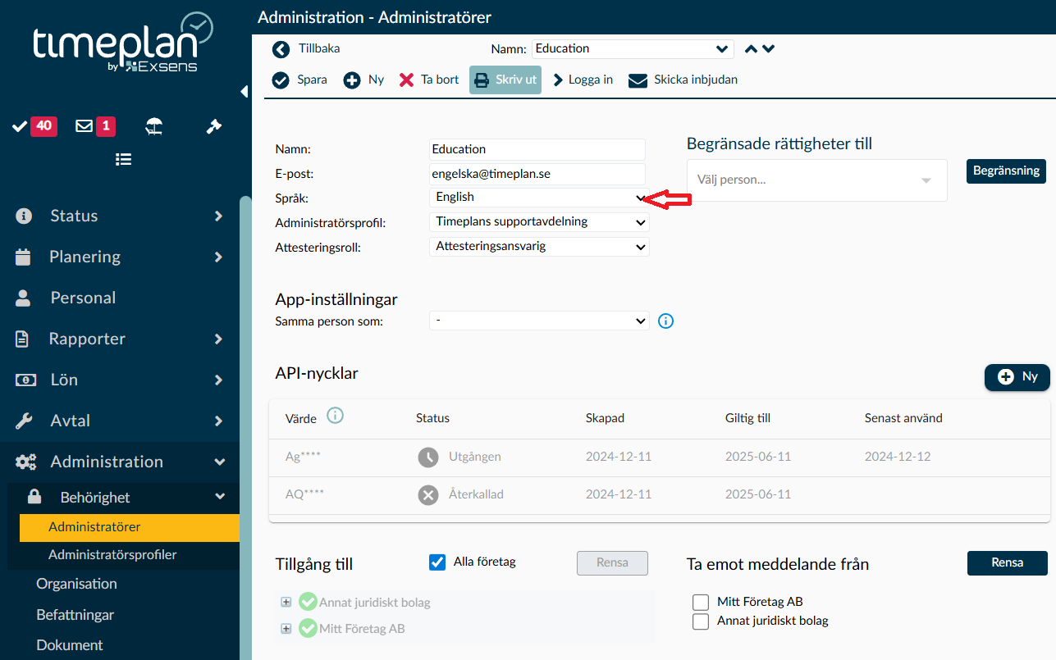Screen dimensions: 1056x660
Task: Expand the Annat juridiskt bolag tree node
Action: 286,603
